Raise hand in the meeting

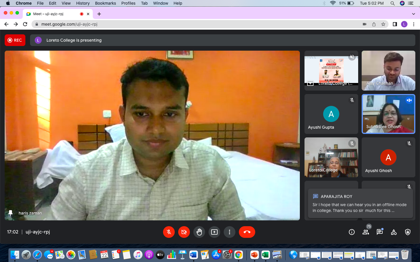pos(199,232)
